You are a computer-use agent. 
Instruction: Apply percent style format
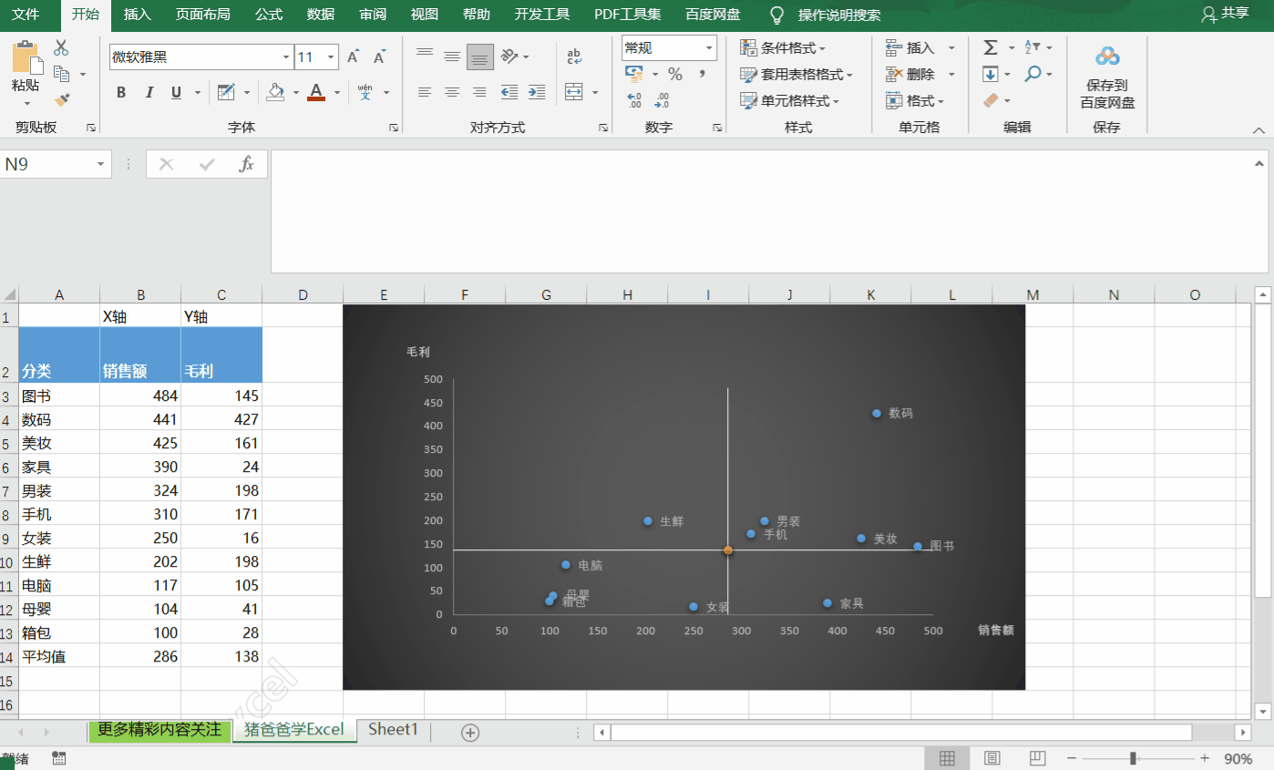click(x=675, y=74)
